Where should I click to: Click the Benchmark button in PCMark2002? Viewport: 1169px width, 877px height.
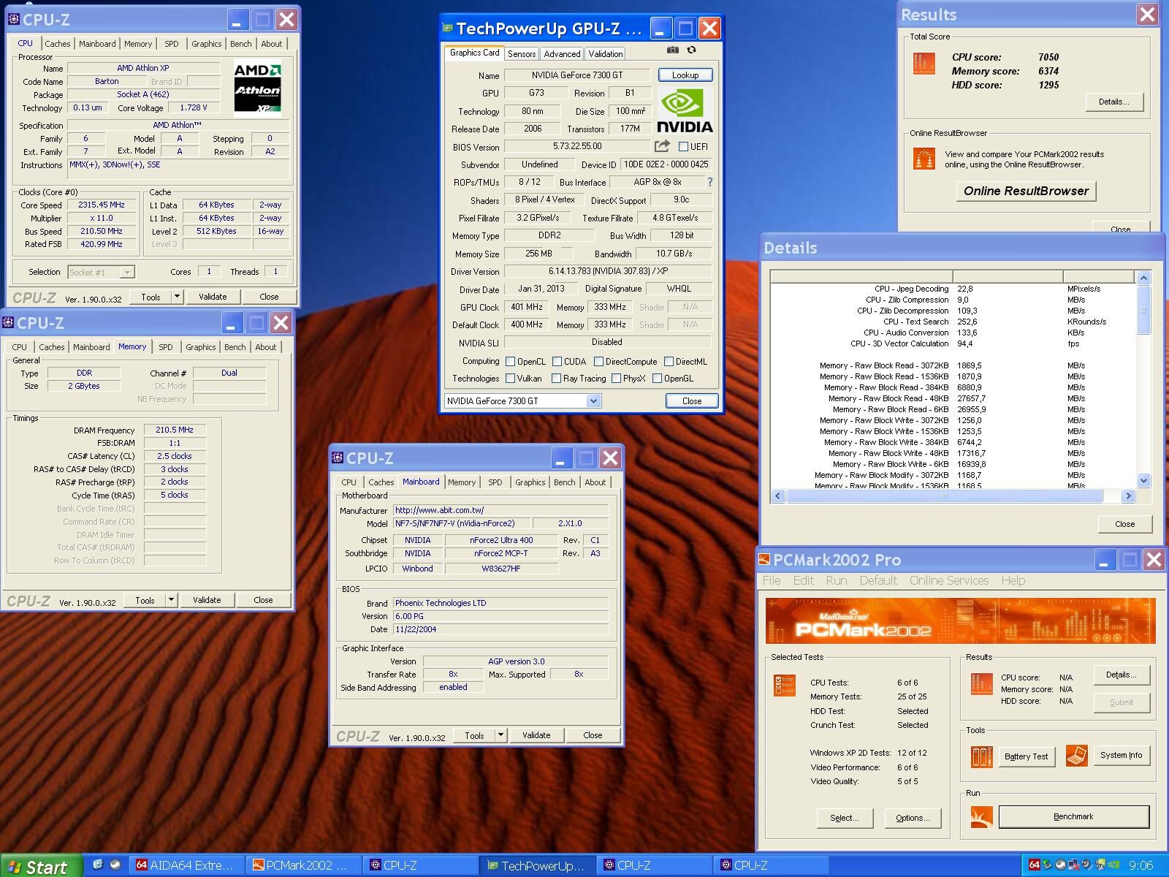tap(1073, 816)
